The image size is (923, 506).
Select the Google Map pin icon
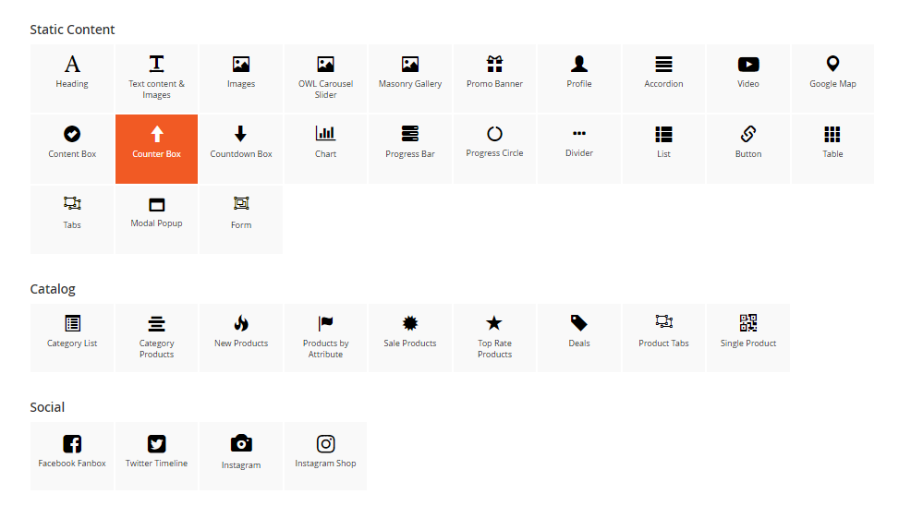832,64
